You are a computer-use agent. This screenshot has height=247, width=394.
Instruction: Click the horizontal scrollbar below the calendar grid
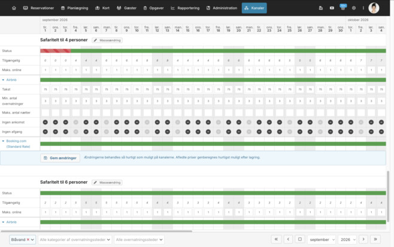point(96,231)
